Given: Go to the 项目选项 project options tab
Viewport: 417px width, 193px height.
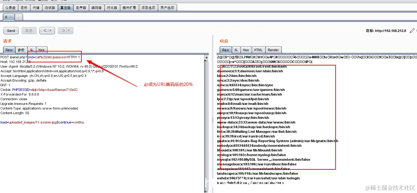Looking at the screenshot, I should (148, 8).
